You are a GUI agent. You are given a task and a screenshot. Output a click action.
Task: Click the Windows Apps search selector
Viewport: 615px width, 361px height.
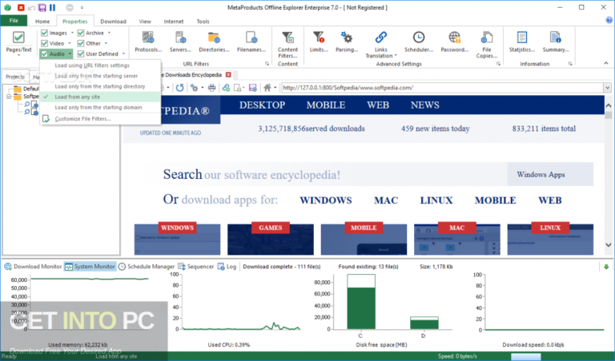click(x=550, y=174)
